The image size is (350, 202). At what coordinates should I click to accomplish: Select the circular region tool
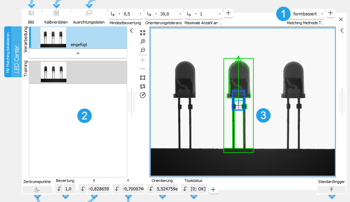(x=143, y=95)
